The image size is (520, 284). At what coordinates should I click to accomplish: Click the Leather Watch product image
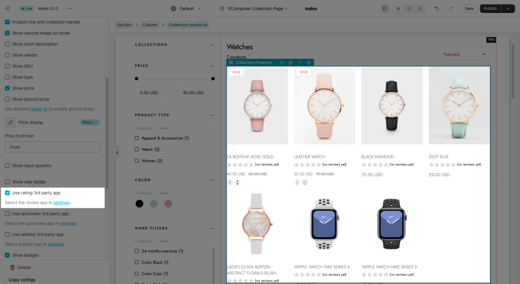(324, 106)
